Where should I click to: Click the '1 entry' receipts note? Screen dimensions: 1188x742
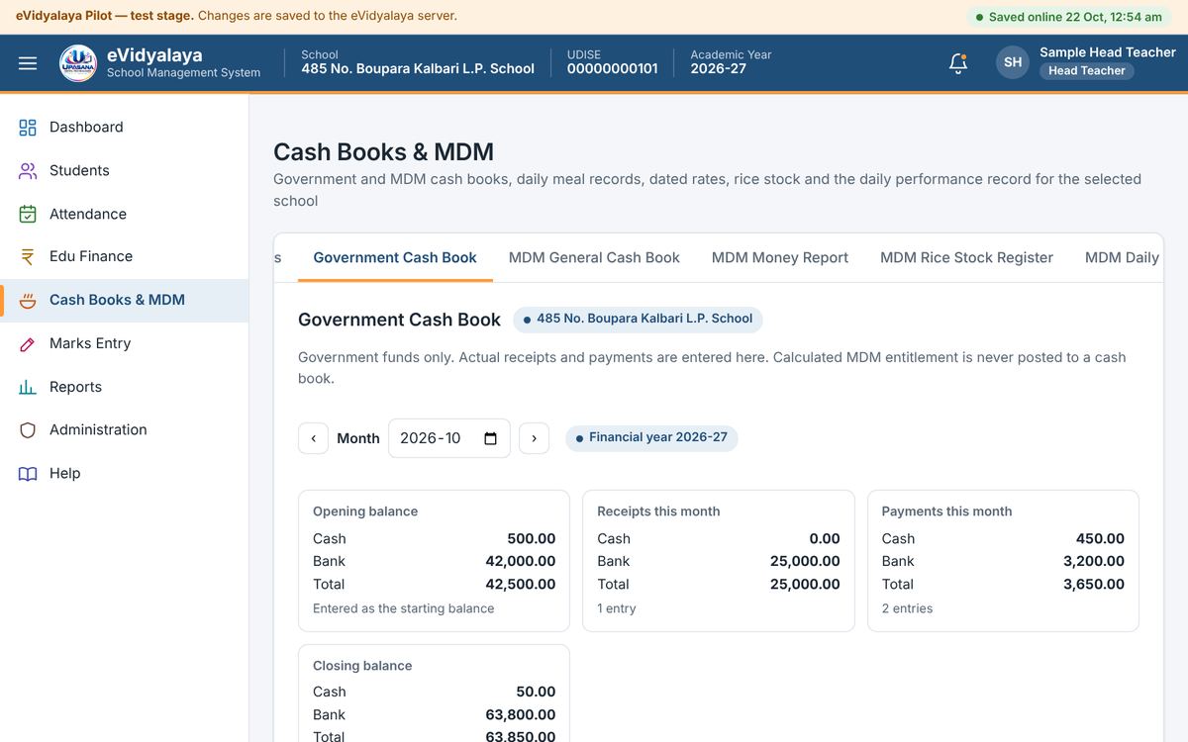tap(617, 609)
